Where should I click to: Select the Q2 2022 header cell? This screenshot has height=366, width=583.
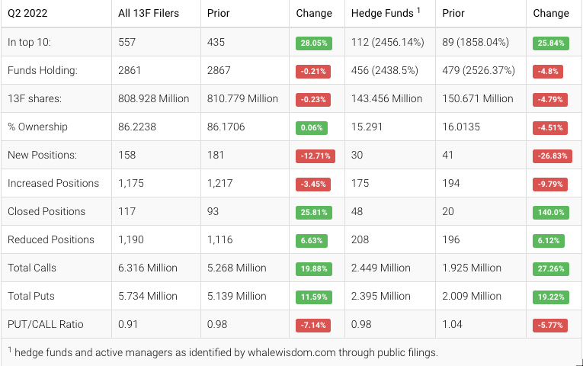point(30,13)
